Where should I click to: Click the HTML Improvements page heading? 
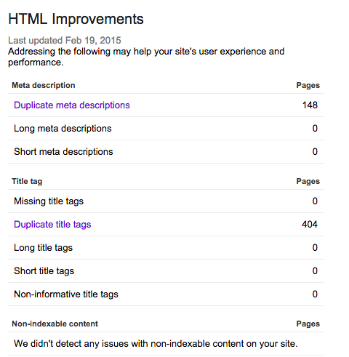pyautogui.click(x=76, y=19)
